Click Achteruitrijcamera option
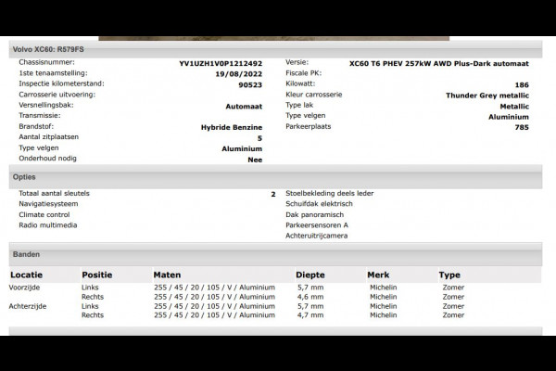The width and height of the screenshot is (556, 371). click(316, 236)
